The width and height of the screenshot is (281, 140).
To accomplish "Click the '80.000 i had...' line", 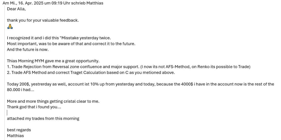I will click(x=21, y=90).
